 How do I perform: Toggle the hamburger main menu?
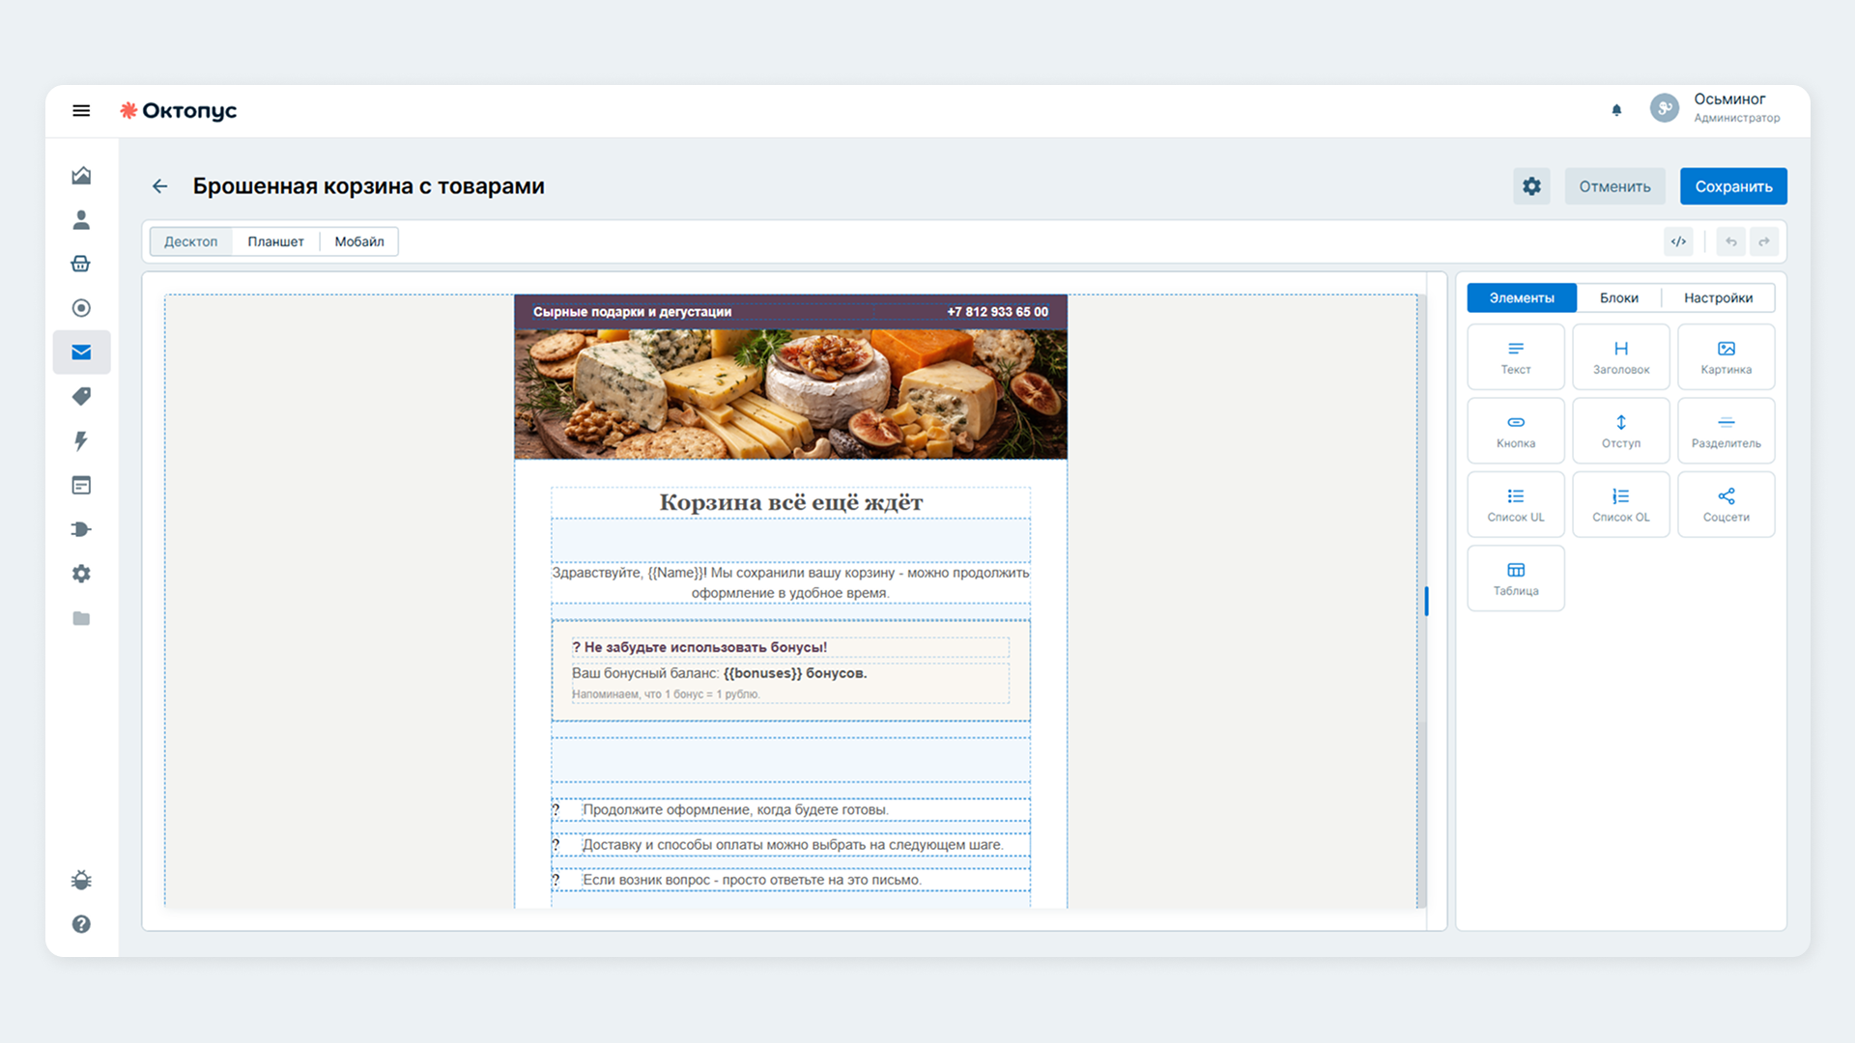[x=81, y=111]
